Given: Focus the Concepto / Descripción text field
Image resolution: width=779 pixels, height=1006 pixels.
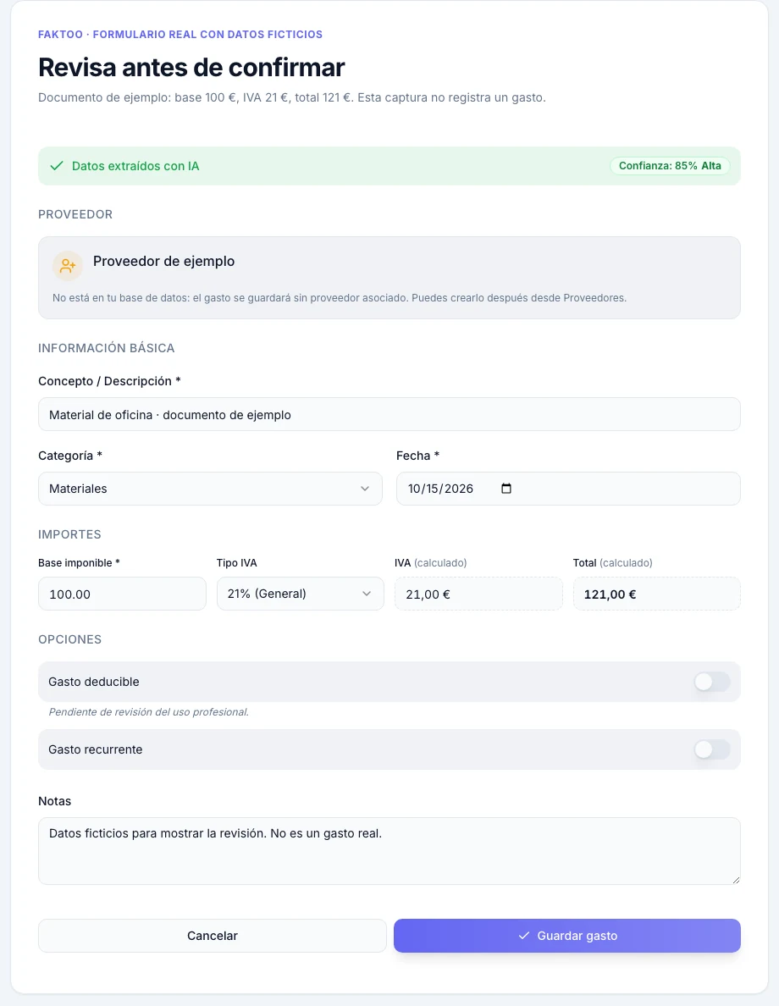Looking at the screenshot, I should 389,414.
